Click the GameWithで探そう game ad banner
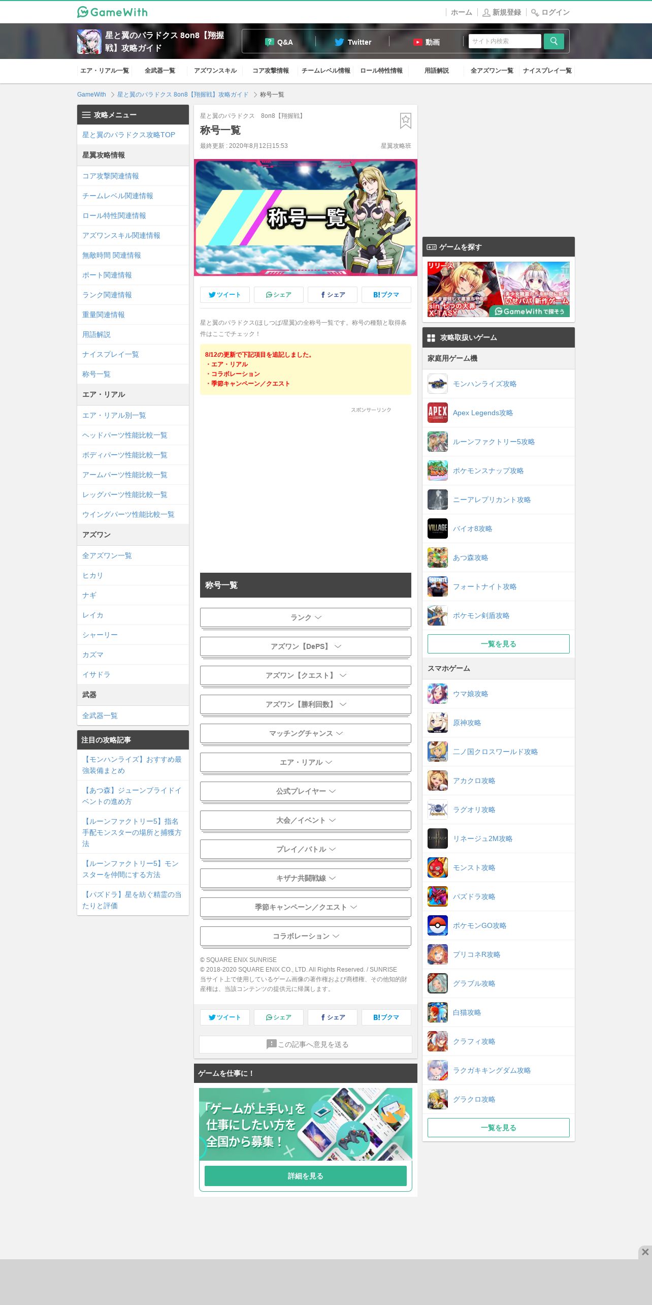 click(x=499, y=289)
